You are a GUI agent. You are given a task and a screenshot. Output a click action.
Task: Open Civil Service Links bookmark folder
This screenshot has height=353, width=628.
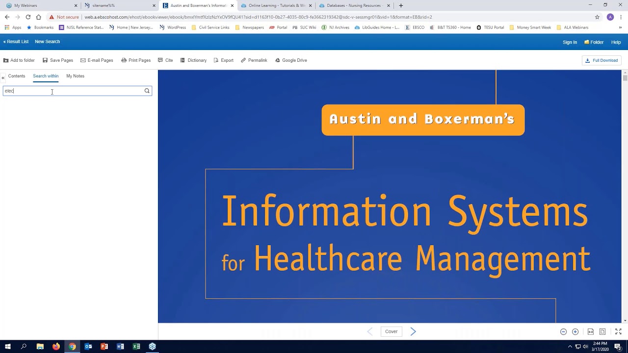pos(210,27)
